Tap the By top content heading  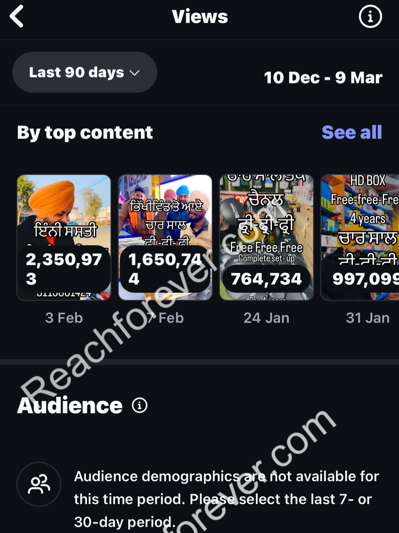pos(85,132)
